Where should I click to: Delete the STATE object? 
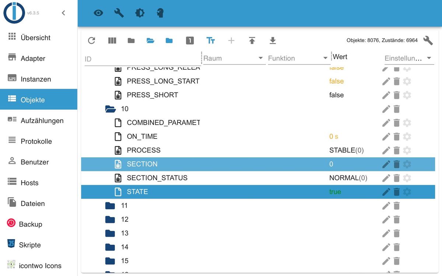point(397,192)
